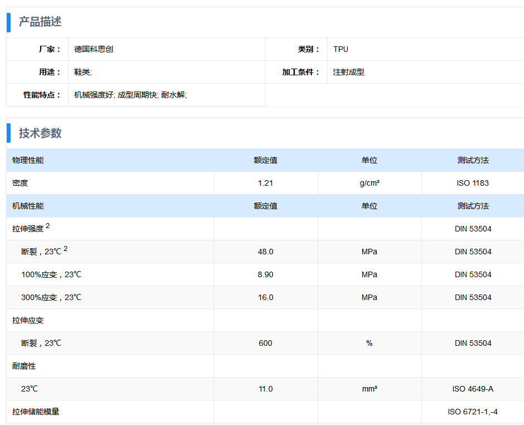
Task: Click the 48.0 tensile strength value
Action: (266, 252)
